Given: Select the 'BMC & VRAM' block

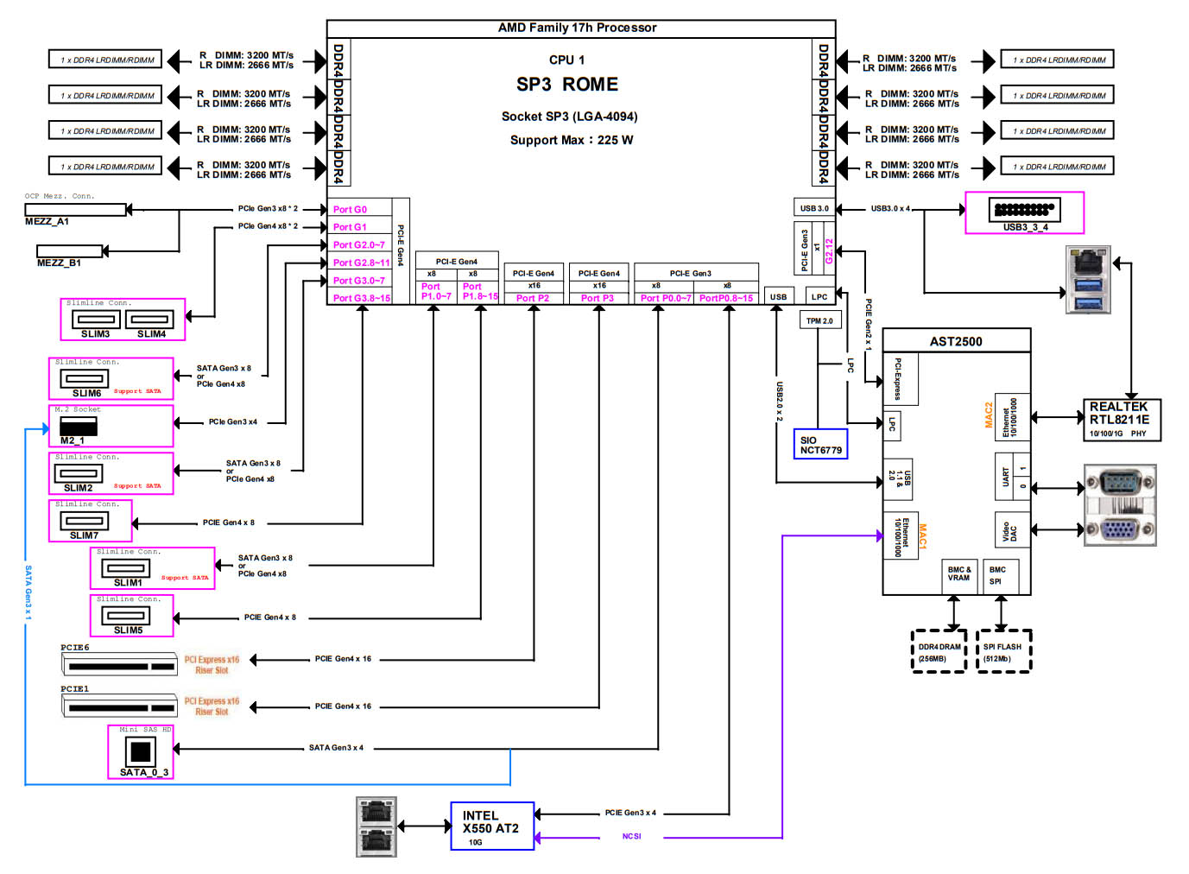Looking at the screenshot, I should [959, 576].
